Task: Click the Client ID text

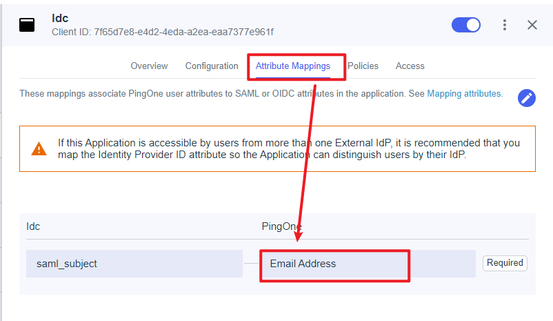Action: [163, 32]
